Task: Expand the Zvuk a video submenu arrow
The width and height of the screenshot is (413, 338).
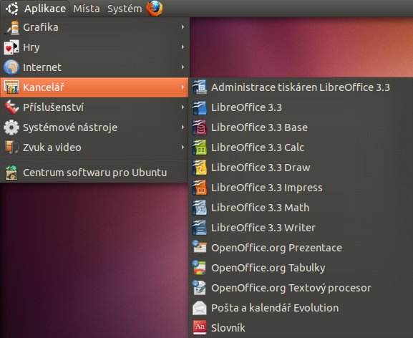Action: coord(183,147)
